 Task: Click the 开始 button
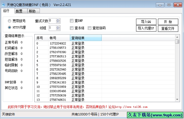(168, 22)
